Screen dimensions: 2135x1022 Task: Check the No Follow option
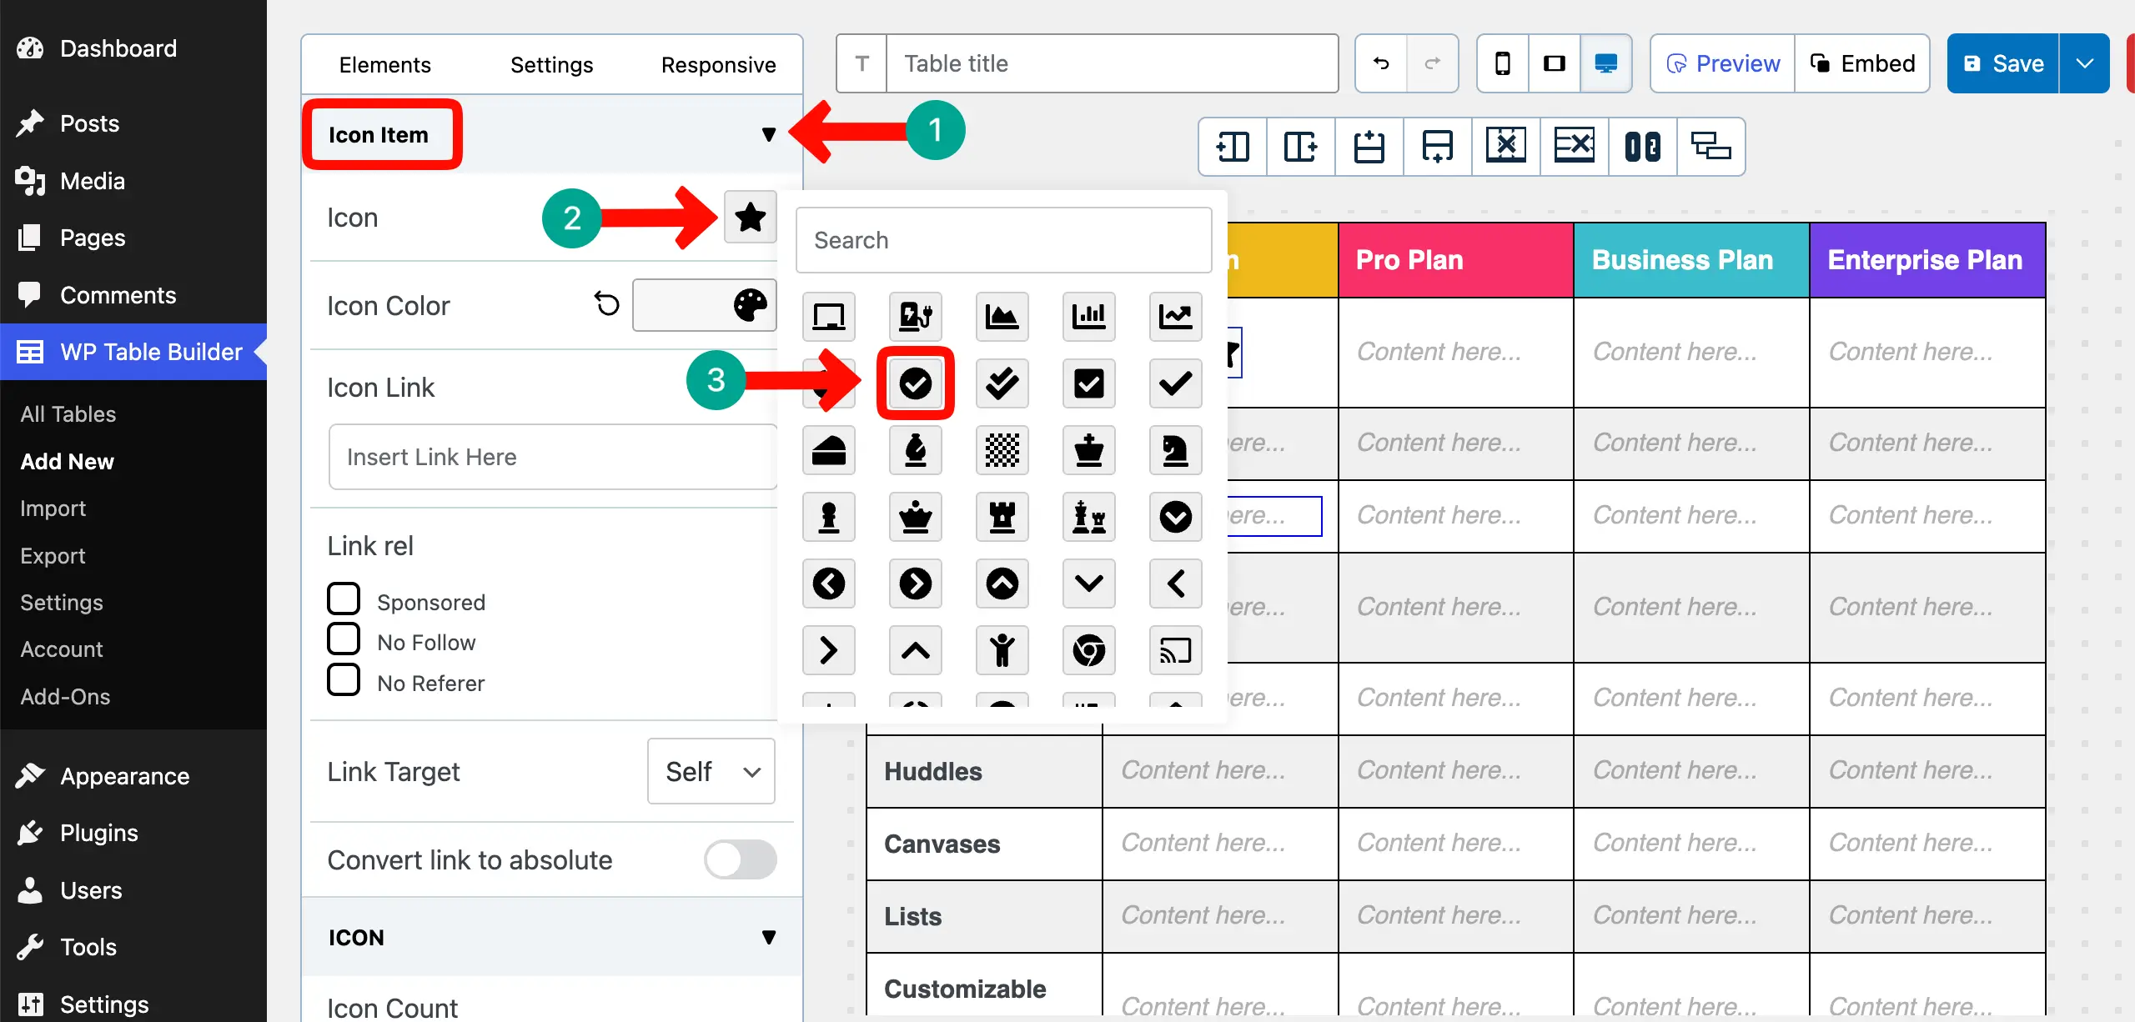coord(344,639)
